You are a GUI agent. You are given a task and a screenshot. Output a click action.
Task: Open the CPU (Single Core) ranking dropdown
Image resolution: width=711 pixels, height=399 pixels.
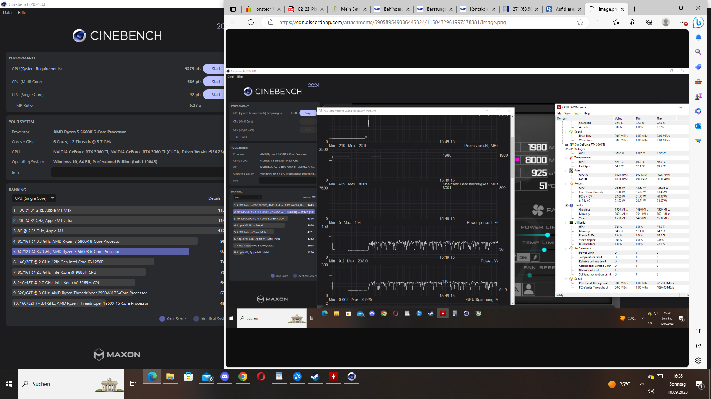pyautogui.click(x=34, y=198)
